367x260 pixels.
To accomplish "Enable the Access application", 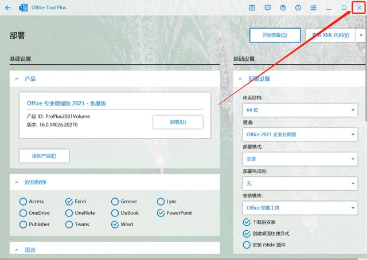I will (x=23, y=202).
